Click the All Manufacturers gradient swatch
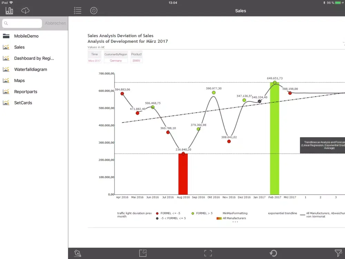 tap(219, 218)
